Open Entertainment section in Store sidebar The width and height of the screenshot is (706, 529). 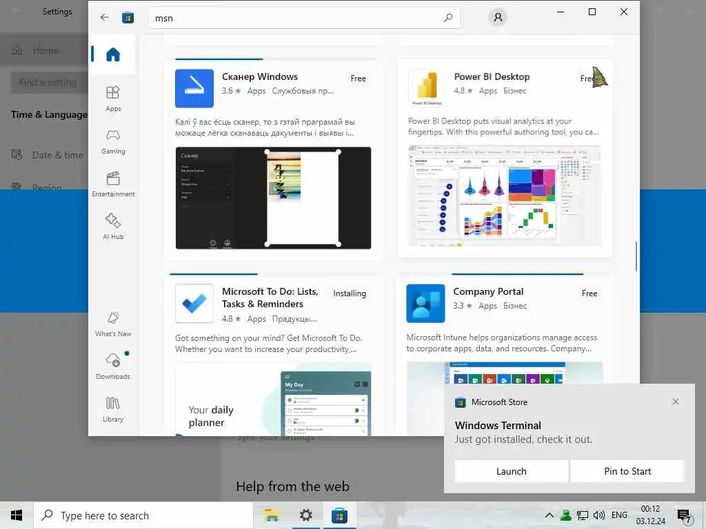pyautogui.click(x=113, y=184)
